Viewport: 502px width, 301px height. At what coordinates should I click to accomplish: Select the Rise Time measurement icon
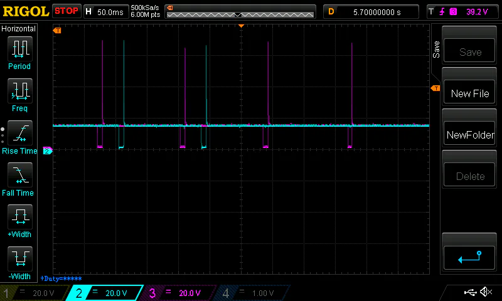click(19, 134)
